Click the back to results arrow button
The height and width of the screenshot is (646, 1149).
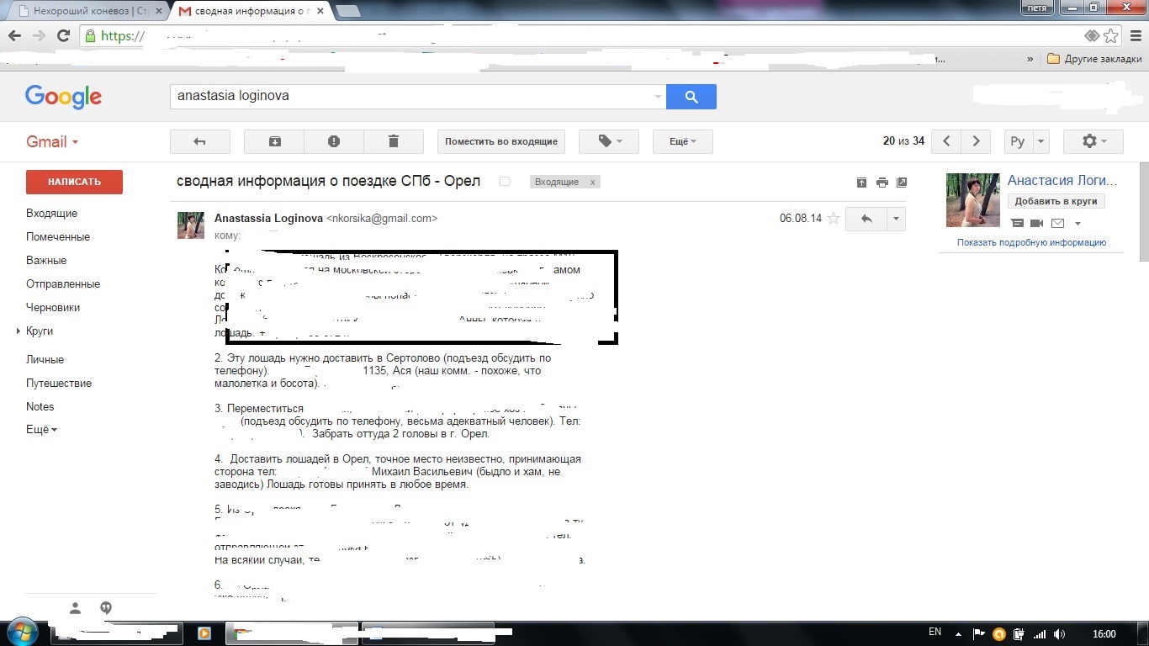pos(200,141)
